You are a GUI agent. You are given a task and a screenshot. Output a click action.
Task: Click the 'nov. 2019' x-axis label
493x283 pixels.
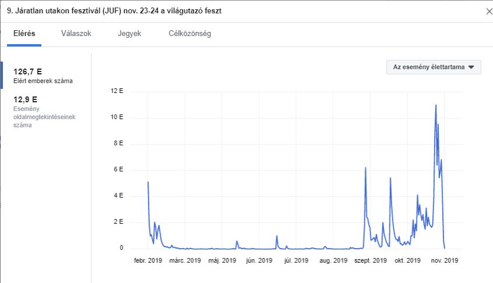click(444, 260)
